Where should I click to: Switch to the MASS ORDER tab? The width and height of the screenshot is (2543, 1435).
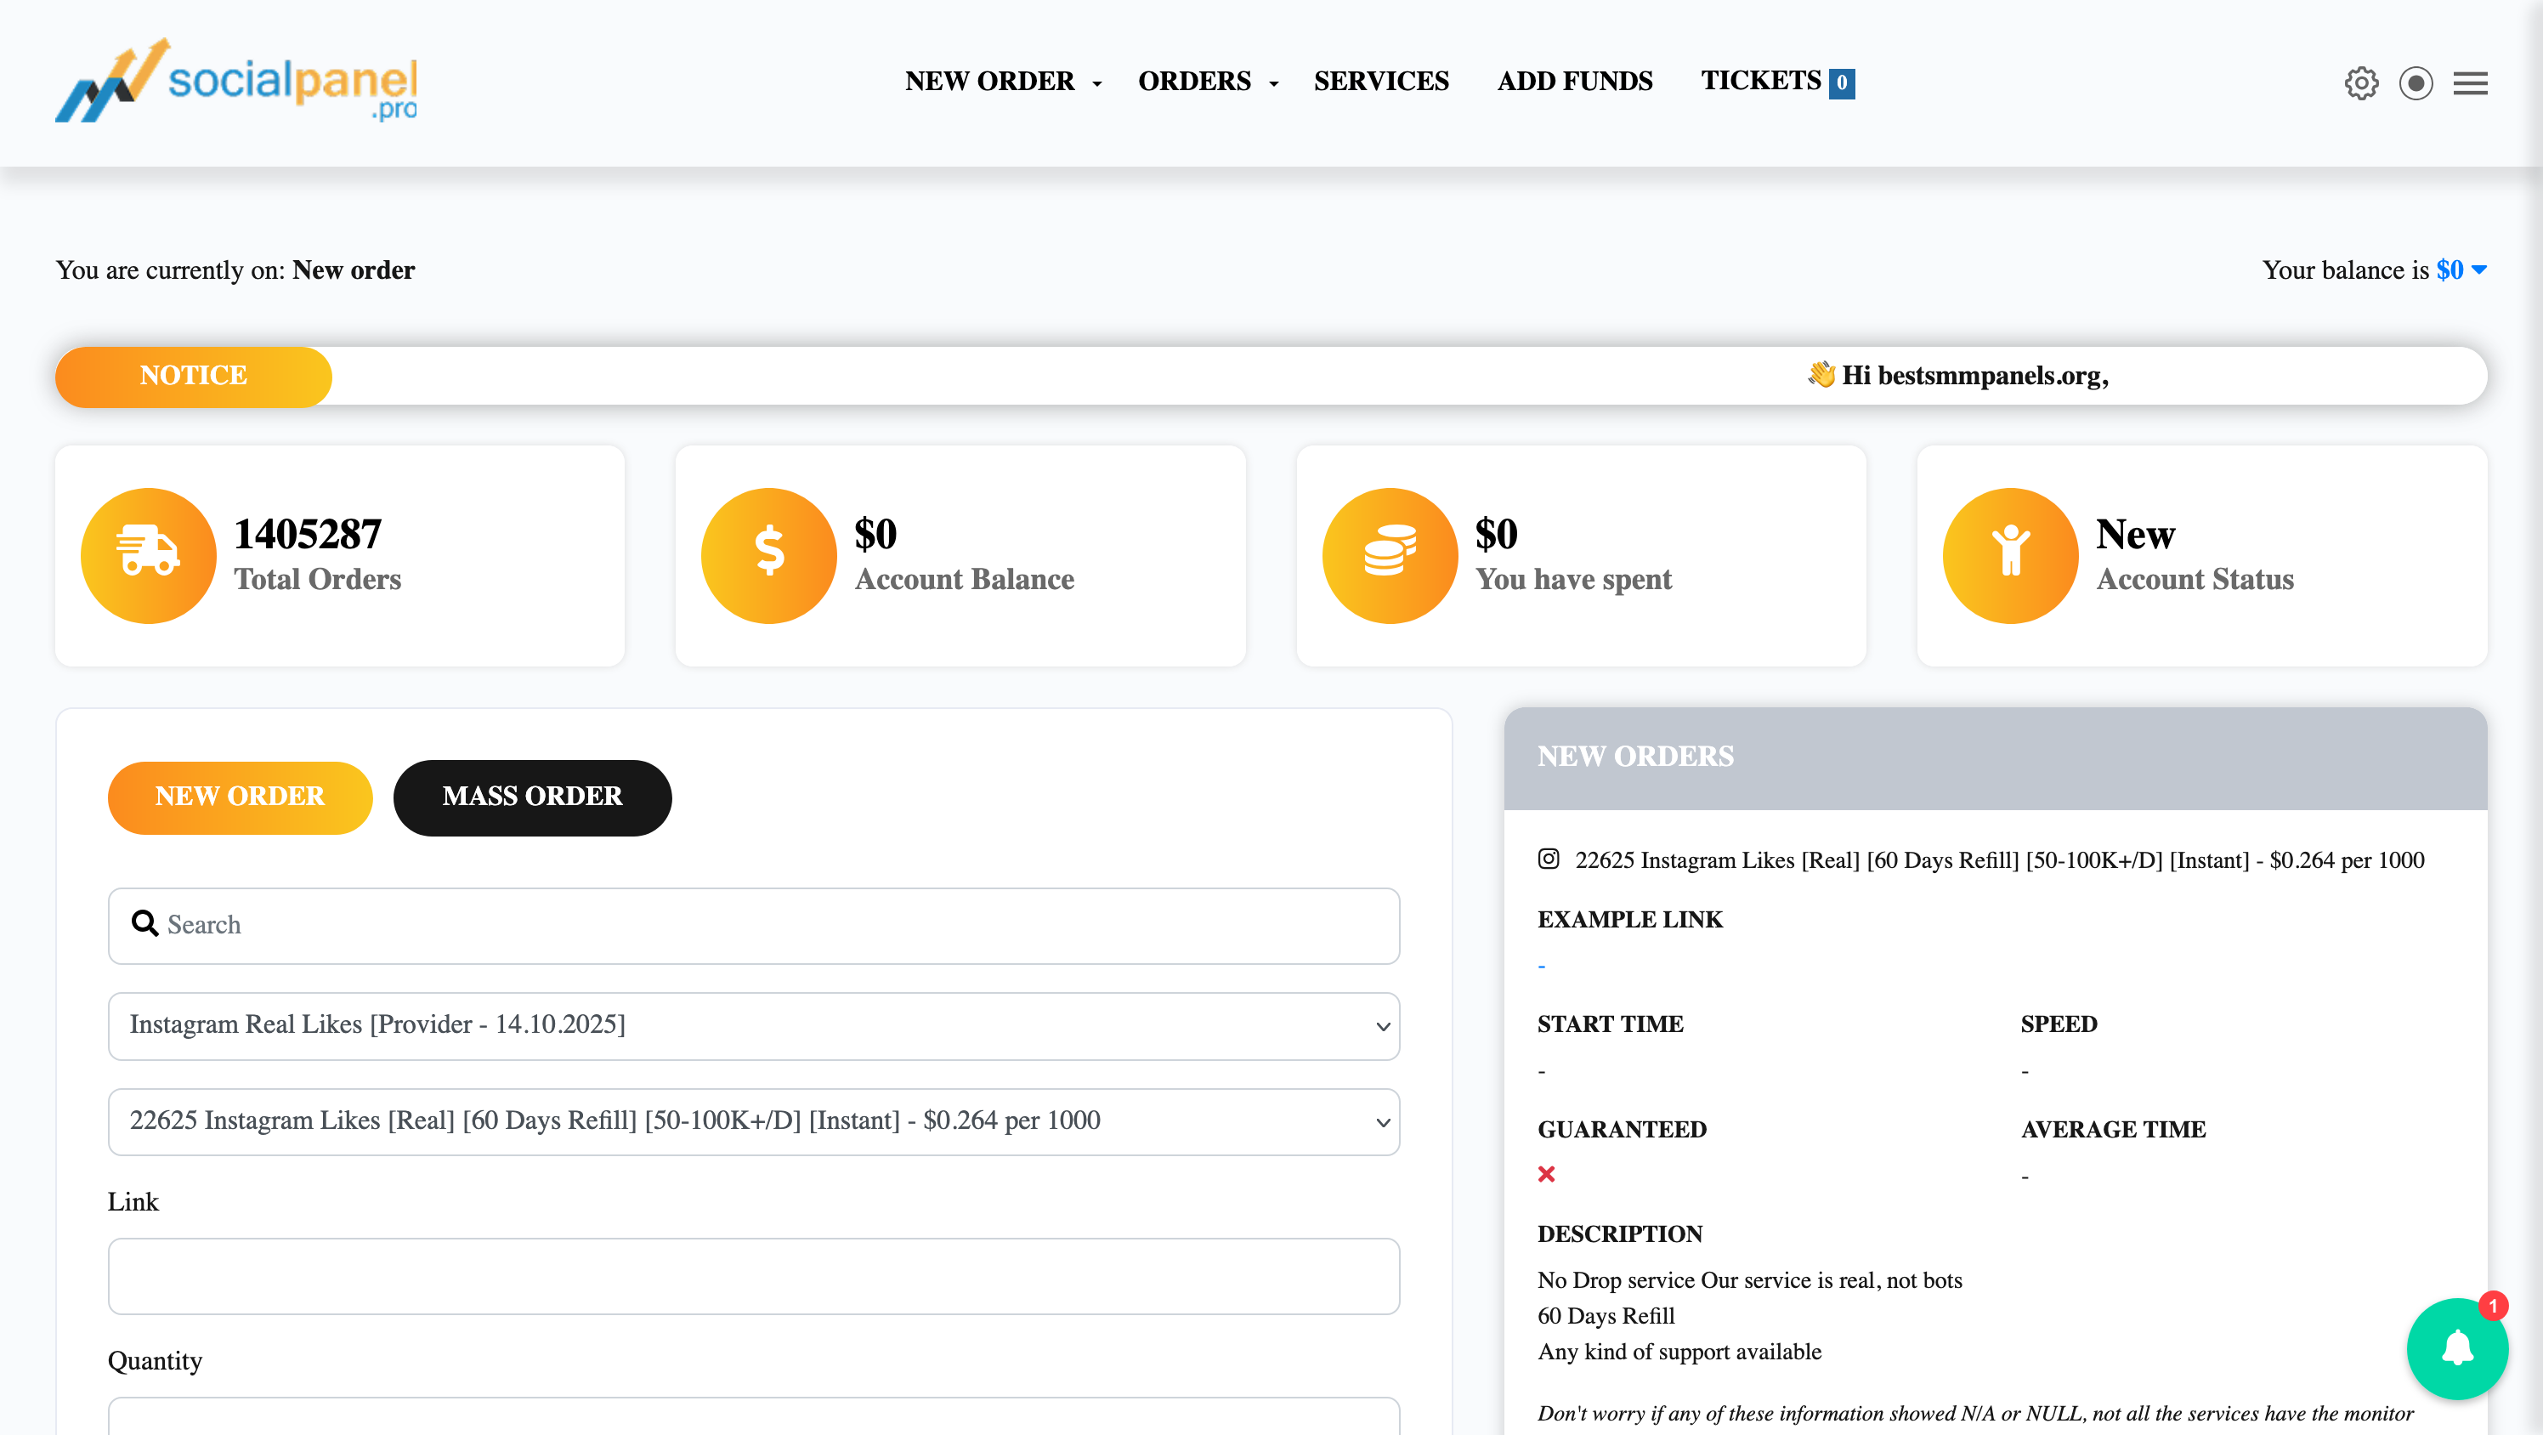[532, 797]
